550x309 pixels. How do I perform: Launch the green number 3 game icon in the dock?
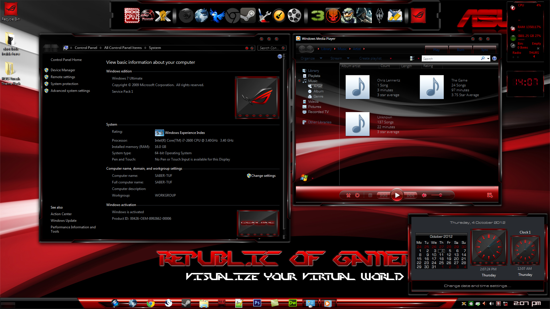click(317, 15)
